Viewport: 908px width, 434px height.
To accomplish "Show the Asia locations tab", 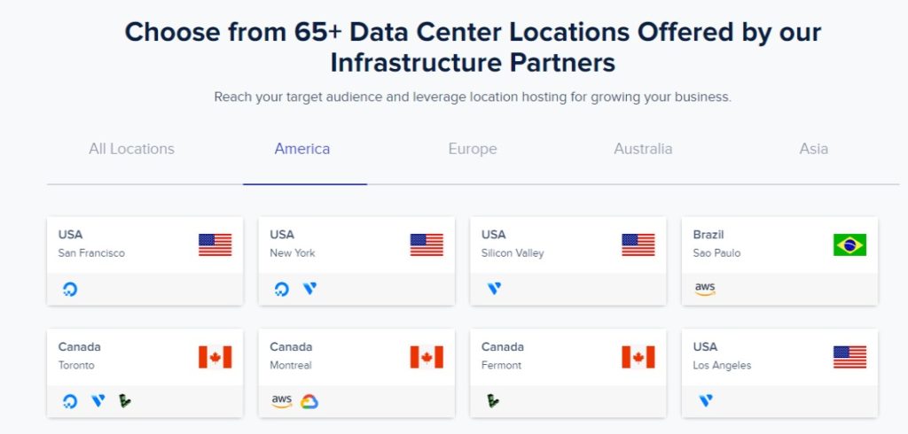I will pos(814,149).
